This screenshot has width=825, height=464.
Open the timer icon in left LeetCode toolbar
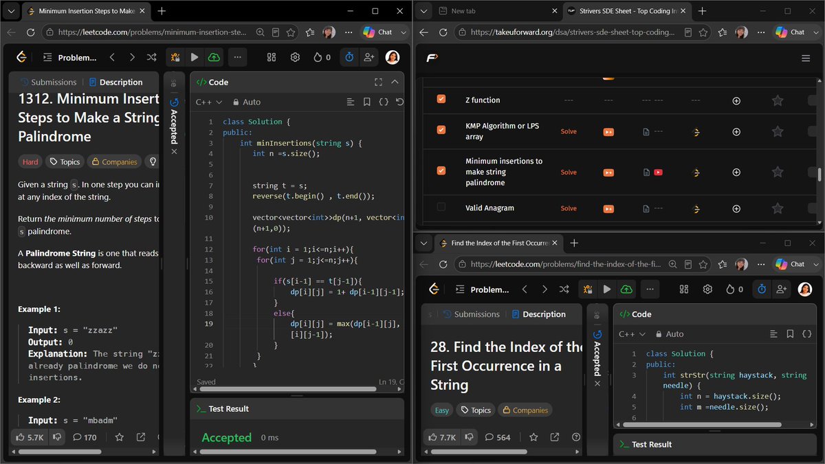(349, 58)
